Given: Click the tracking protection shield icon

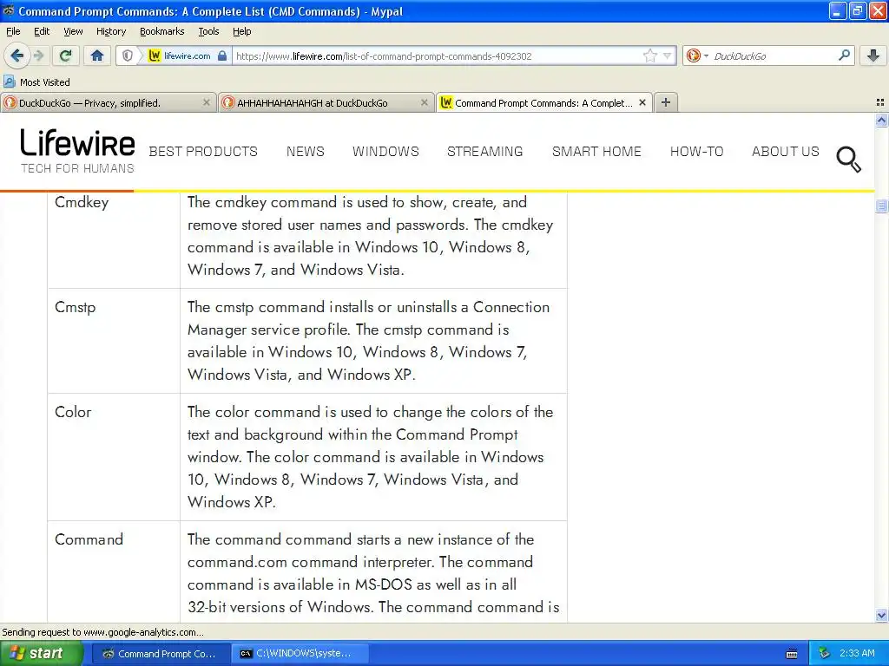Looking at the screenshot, I should (x=128, y=55).
